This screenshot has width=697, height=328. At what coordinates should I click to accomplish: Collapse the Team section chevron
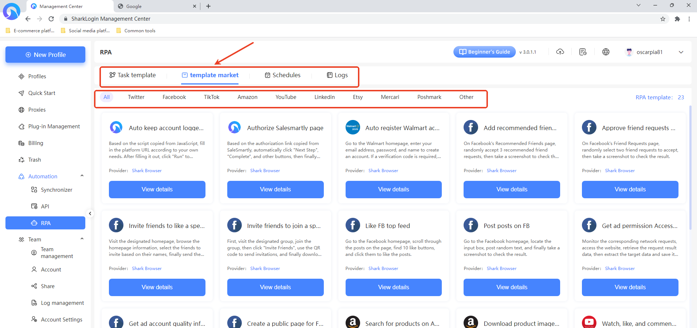pyautogui.click(x=82, y=239)
